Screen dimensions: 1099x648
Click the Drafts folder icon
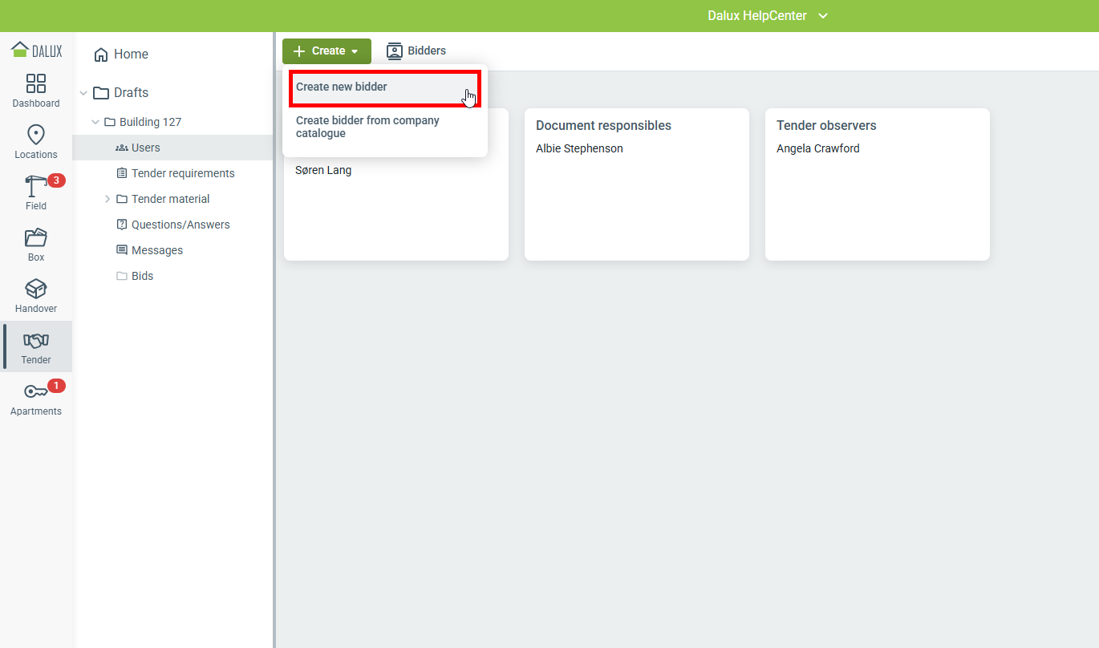click(x=101, y=93)
